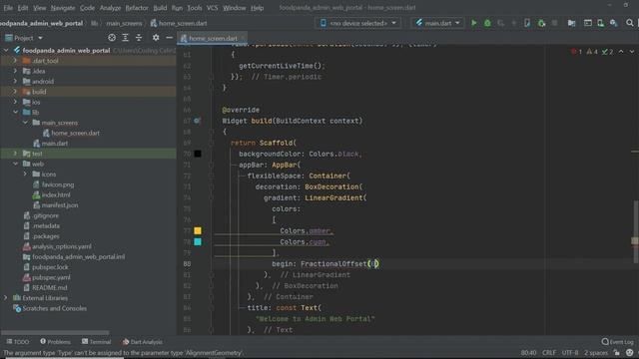Open the VCS menu
639x359 pixels.
(212, 8)
